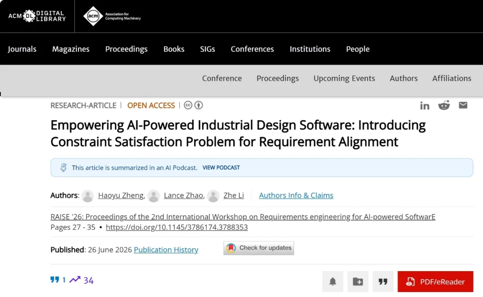Share article via email icon
483x297 pixels.
click(x=463, y=105)
